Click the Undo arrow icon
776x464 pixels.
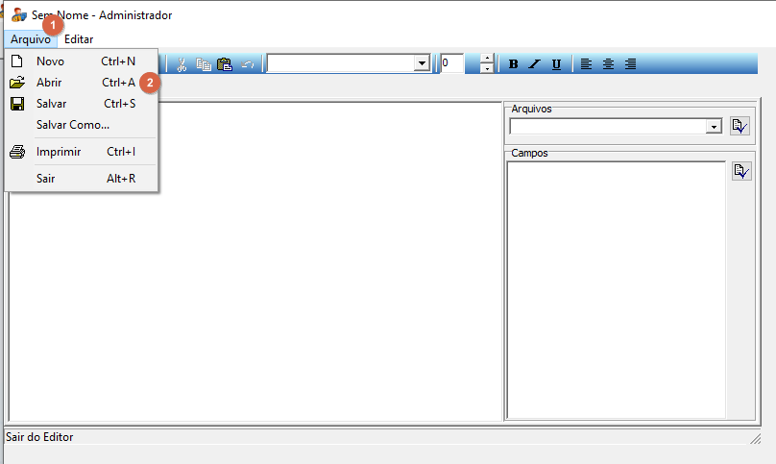coord(248,64)
